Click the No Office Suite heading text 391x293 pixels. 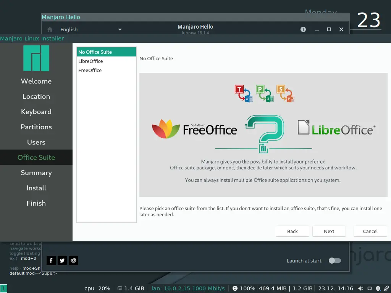[x=156, y=58]
